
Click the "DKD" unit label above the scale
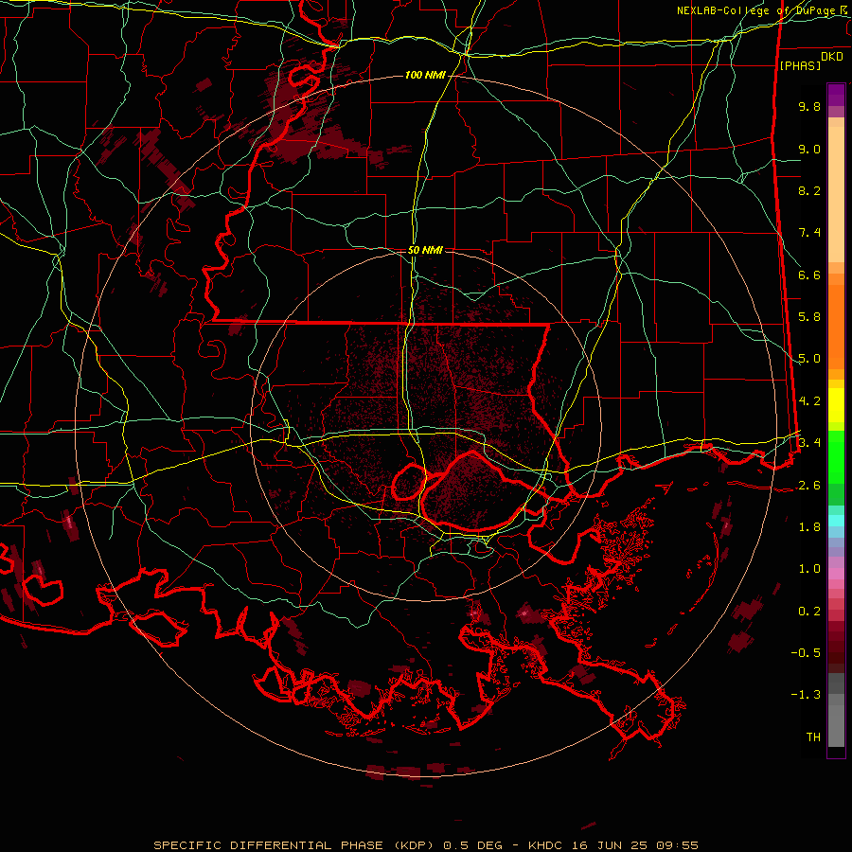click(x=832, y=57)
